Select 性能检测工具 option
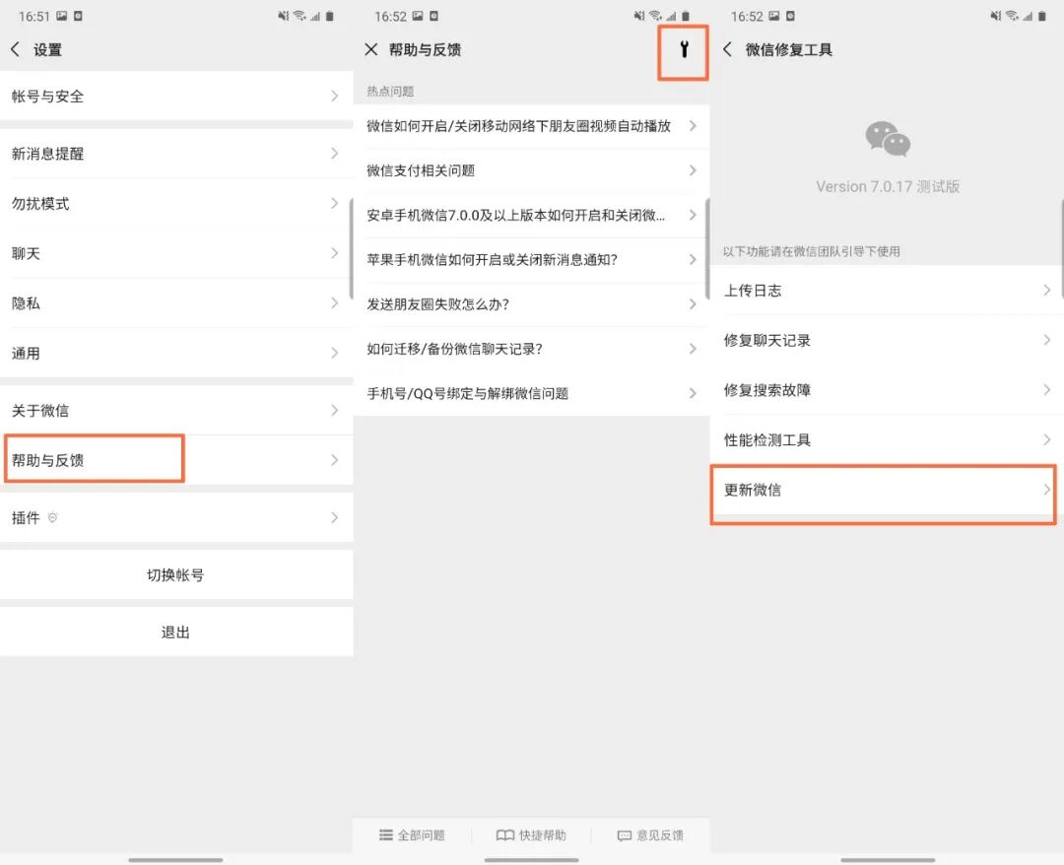This screenshot has width=1064, height=865. [x=887, y=439]
